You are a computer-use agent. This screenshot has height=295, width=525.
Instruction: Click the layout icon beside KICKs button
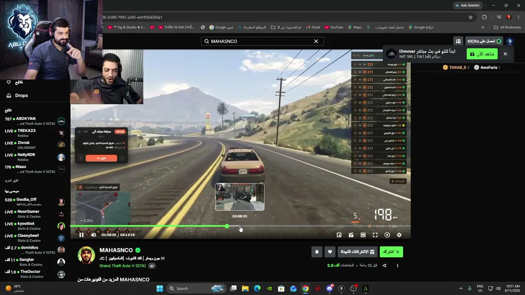[458, 41]
